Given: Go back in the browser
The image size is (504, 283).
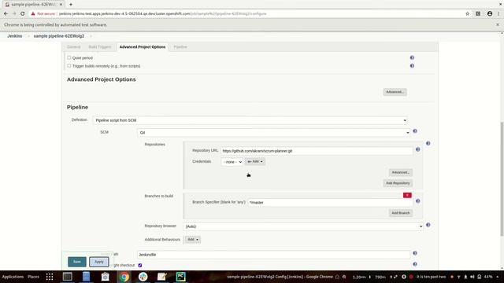Looking at the screenshot, I should click(x=6, y=14).
